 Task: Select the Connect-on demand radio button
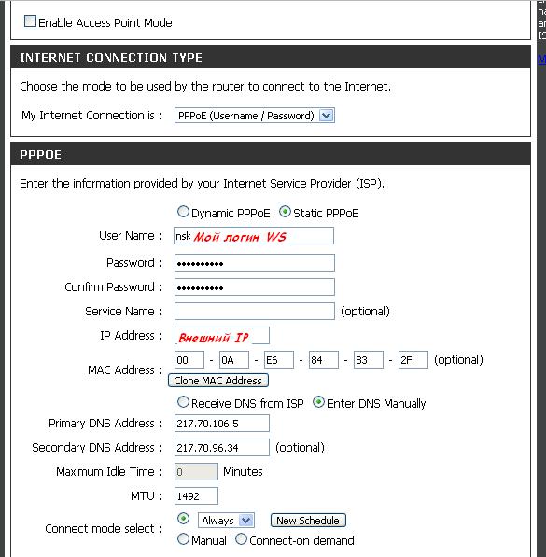click(x=241, y=539)
